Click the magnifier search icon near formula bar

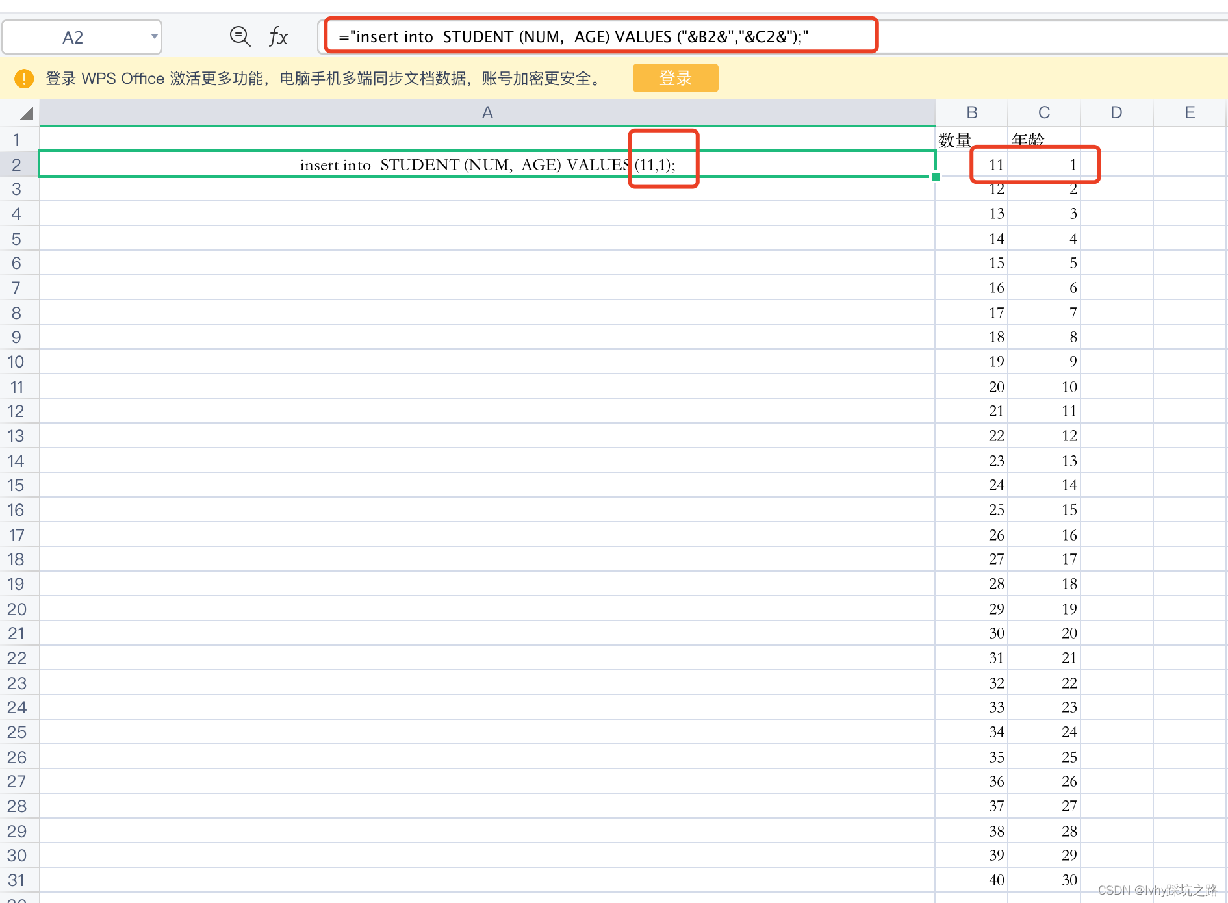[x=240, y=36]
